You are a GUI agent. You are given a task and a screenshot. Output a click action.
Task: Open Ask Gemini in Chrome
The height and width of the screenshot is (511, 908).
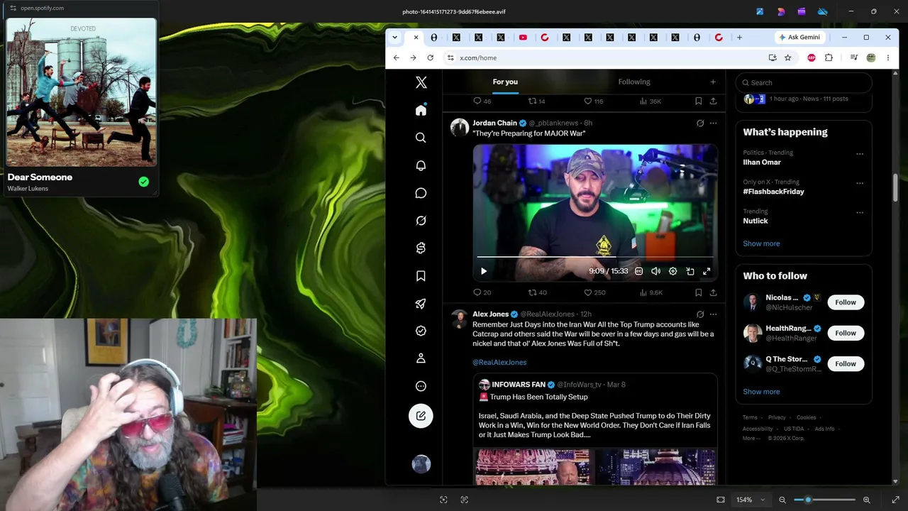[x=800, y=38]
